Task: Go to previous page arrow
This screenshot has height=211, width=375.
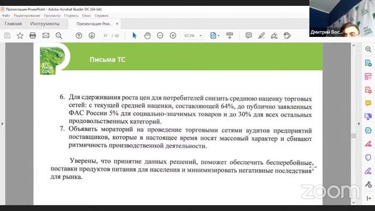Action: tap(79, 36)
